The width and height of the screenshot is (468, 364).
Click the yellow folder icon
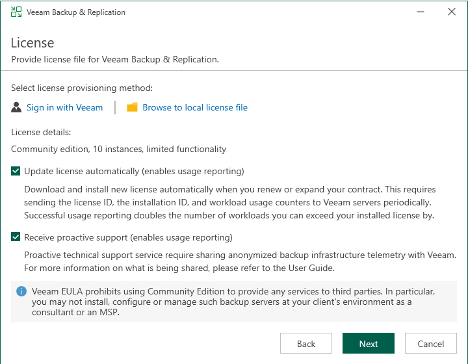pyautogui.click(x=132, y=107)
